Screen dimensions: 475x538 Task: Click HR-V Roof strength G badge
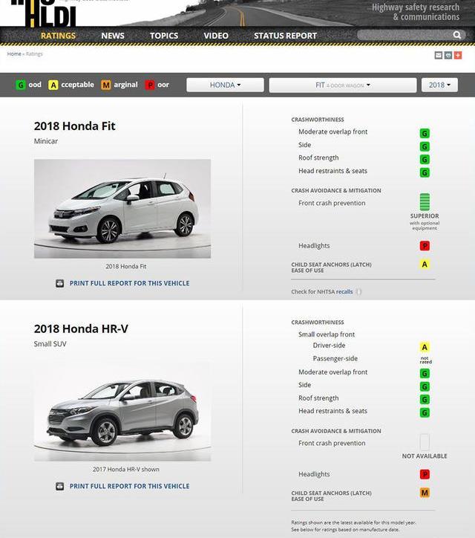(x=425, y=400)
